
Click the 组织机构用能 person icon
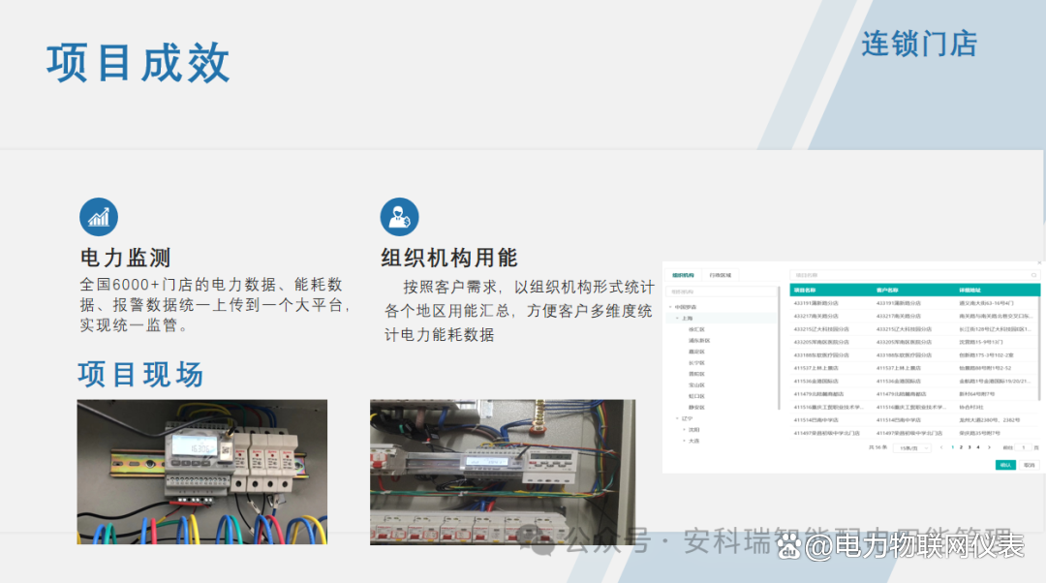(400, 217)
